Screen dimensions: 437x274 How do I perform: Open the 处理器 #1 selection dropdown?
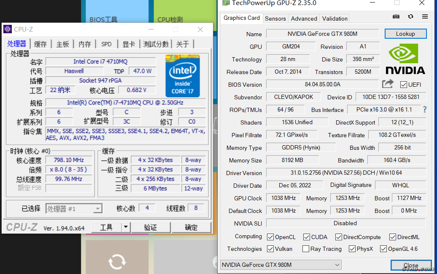[x=98, y=208]
